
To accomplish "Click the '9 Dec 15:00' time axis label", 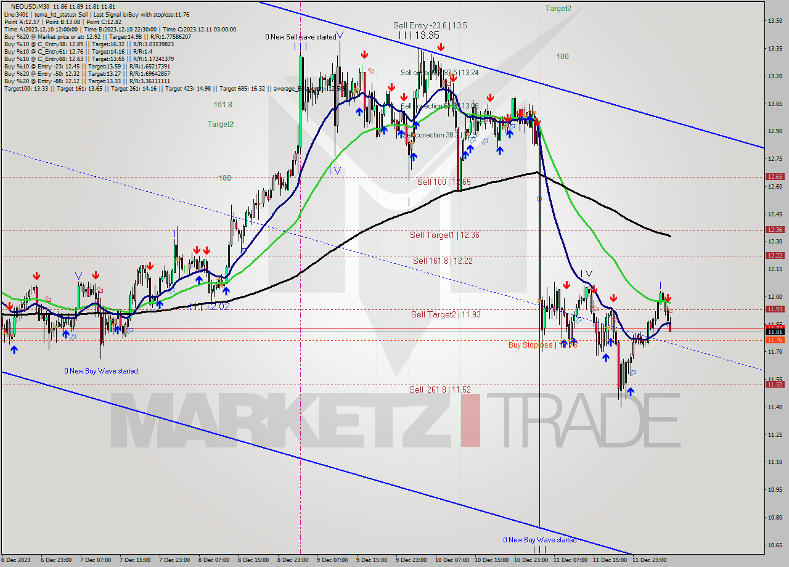I will [372, 560].
